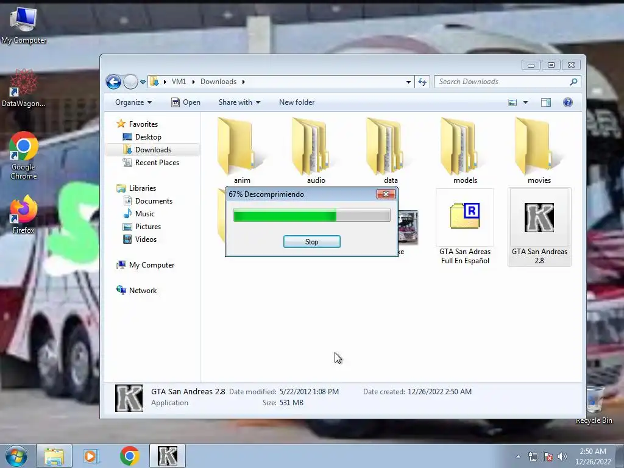Click the Show desktop strip
Viewport: 624px width, 468px height.
pyautogui.click(x=620, y=456)
